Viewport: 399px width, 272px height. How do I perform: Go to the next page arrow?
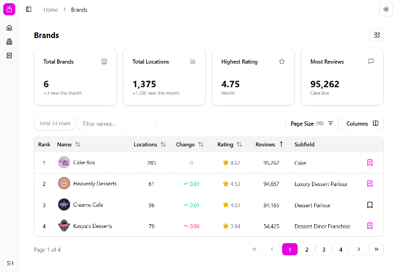[x=358, y=249]
